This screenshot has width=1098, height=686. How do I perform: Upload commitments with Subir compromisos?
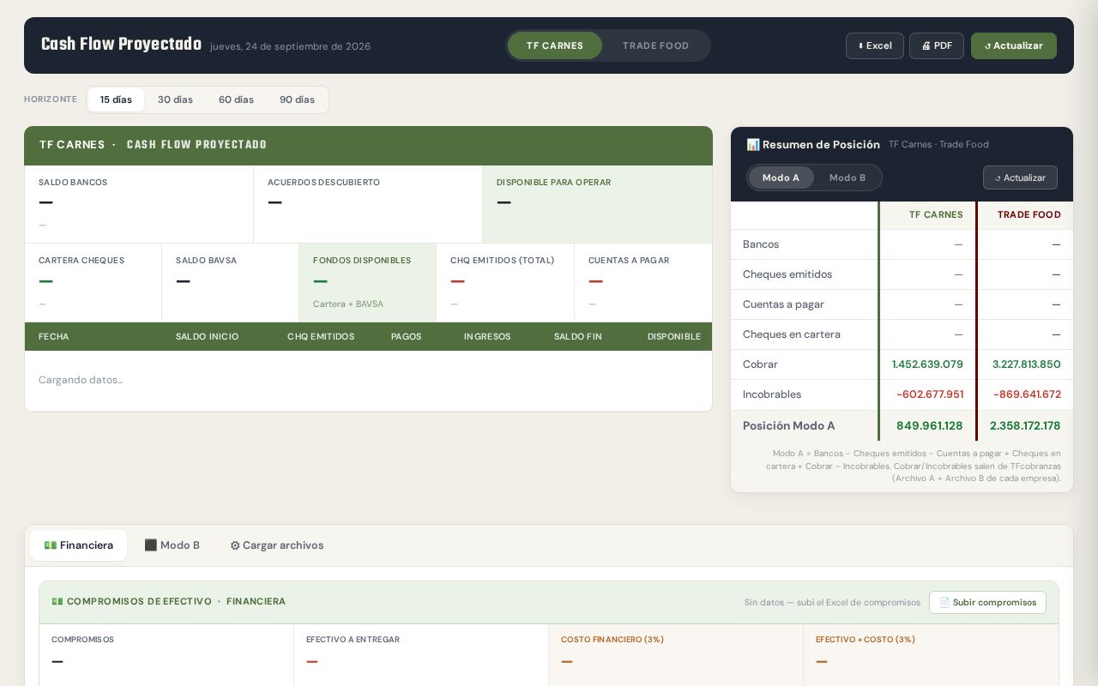tap(987, 602)
